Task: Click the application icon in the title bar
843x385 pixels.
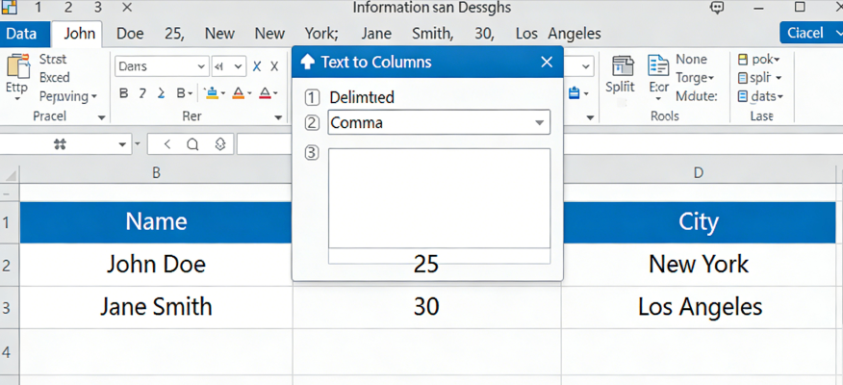Action: (x=9, y=7)
